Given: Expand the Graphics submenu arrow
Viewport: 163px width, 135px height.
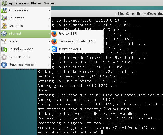Looking at the screenshot, I should pos(49,26).
